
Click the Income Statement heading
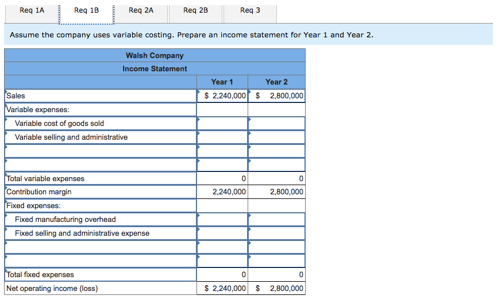(x=155, y=69)
